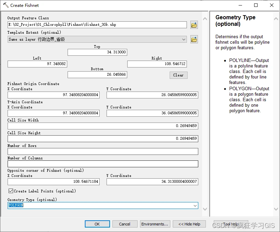Edit Fishnet Origin X Coordinate field
Image resolution: width=280 pixels, height=232 pixels.
[53, 95]
